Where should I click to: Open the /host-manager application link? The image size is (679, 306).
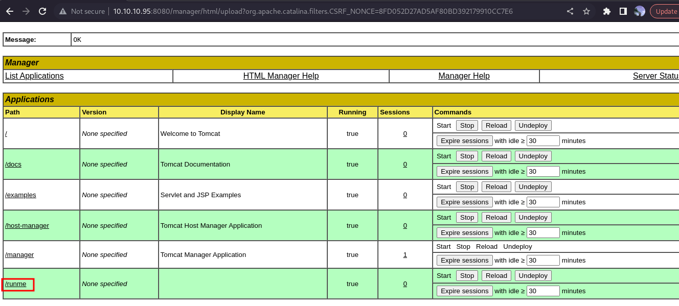(x=27, y=226)
